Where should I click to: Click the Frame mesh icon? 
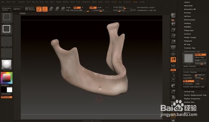tap(173, 80)
